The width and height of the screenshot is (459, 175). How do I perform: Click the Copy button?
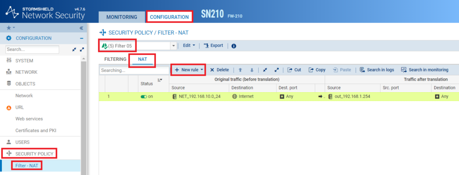pos(317,70)
